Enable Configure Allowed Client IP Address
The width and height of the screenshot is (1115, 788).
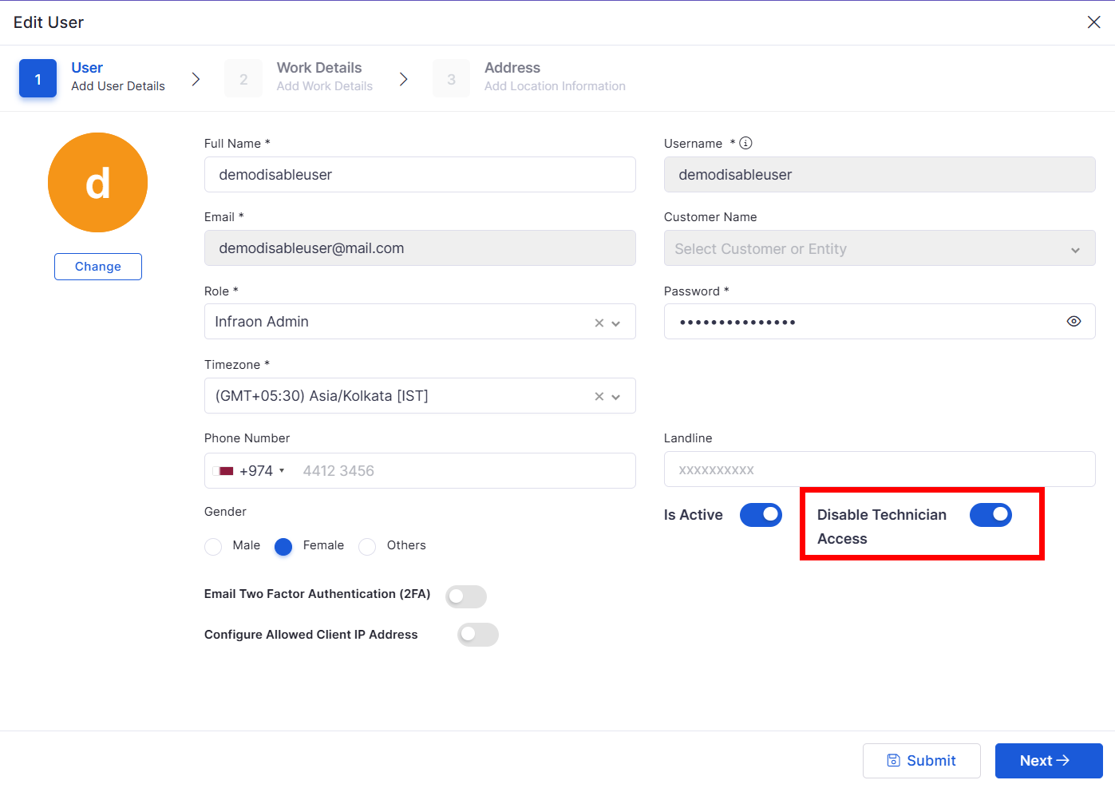click(478, 635)
